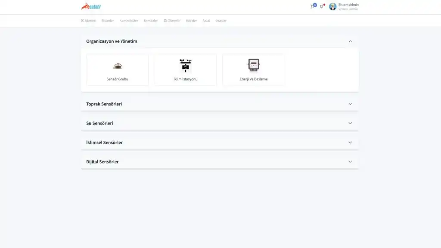The image size is (441, 248).
Task: Expand the Toprak Sensörleri section
Action: click(x=350, y=104)
